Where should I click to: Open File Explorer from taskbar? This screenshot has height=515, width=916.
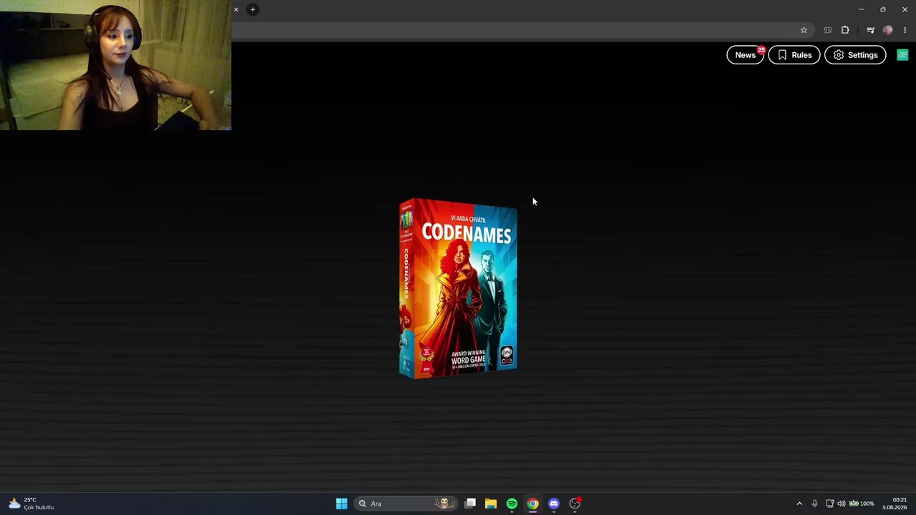click(491, 504)
